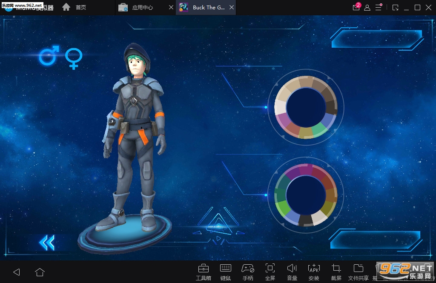Select the male gender symbol
Viewport: 436px width, 283px height.
(x=49, y=56)
